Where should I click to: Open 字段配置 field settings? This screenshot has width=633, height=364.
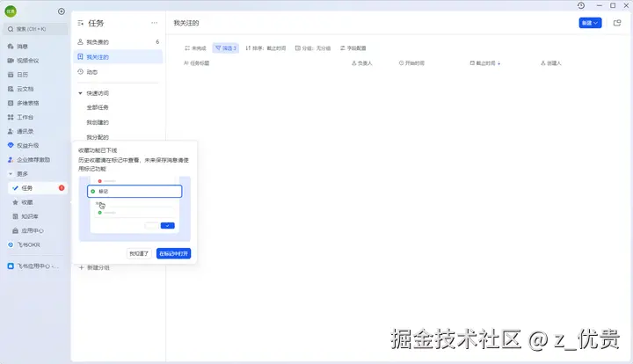pyautogui.click(x=353, y=48)
